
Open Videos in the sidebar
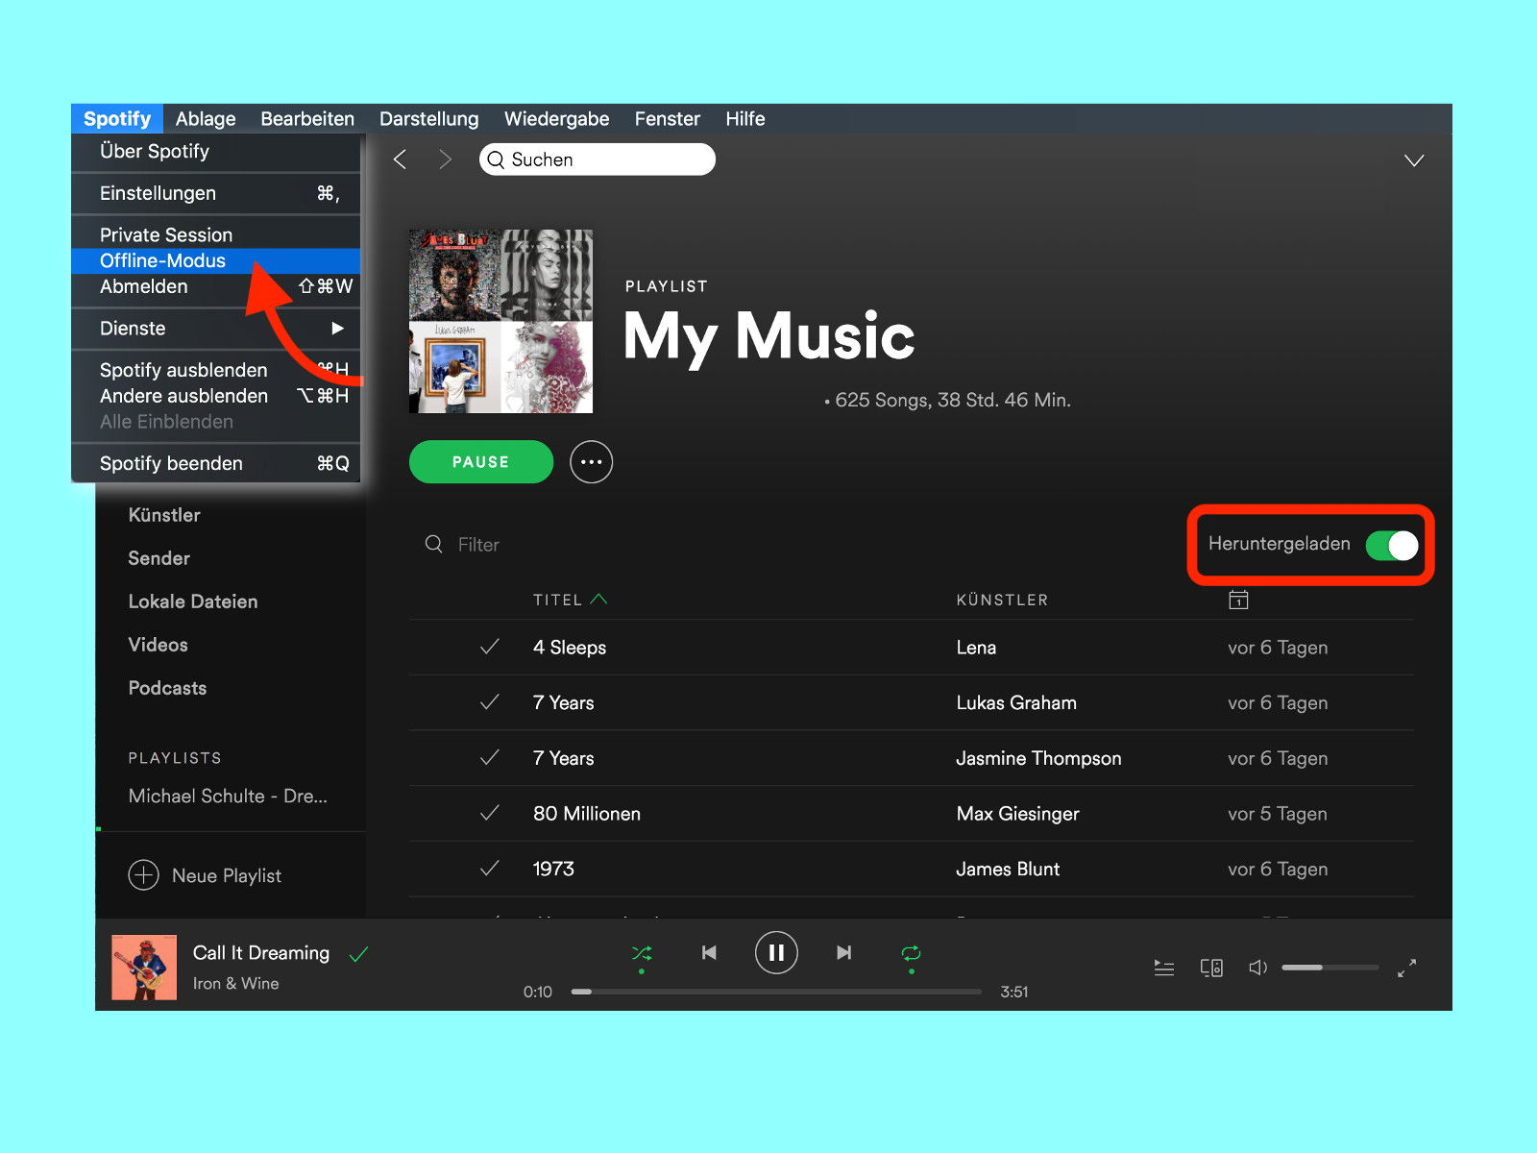159,645
